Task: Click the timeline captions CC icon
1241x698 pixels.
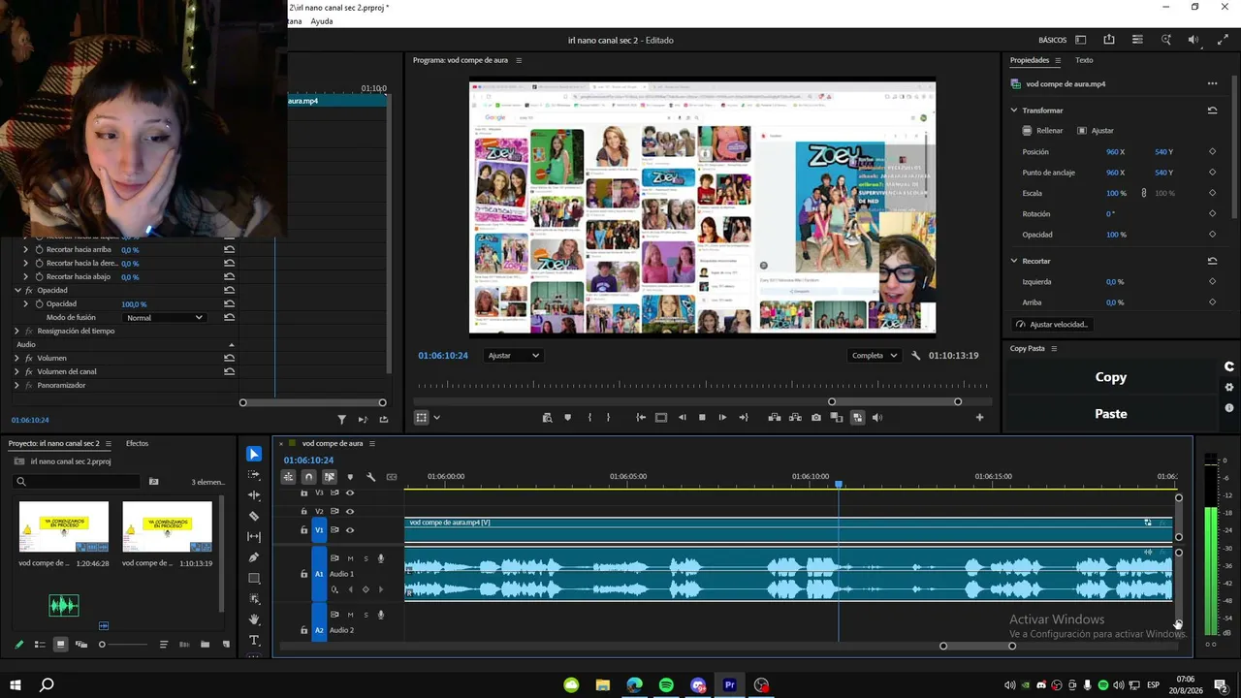Action: [x=392, y=477]
